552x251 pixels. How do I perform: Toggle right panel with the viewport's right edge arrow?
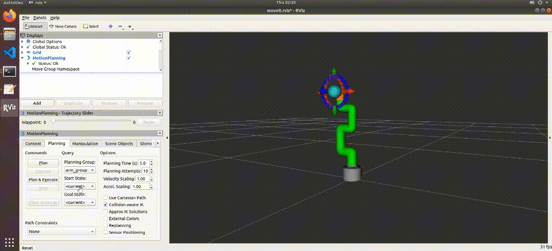pos(550,138)
